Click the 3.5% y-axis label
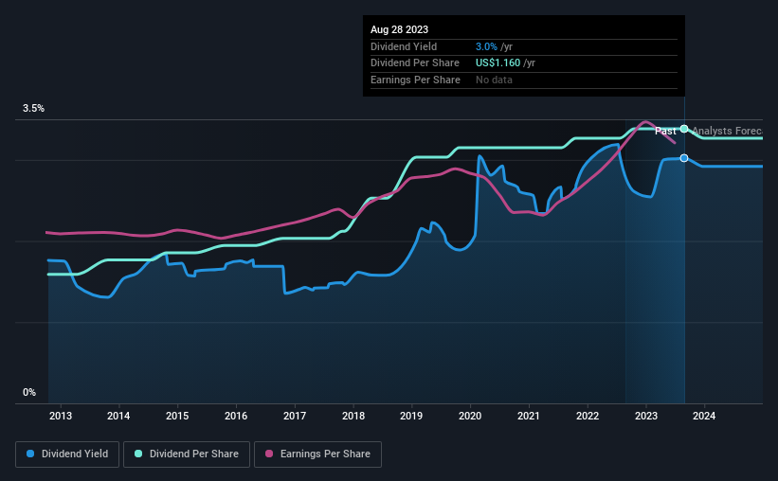The width and height of the screenshot is (778, 481). click(x=33, y=109)
